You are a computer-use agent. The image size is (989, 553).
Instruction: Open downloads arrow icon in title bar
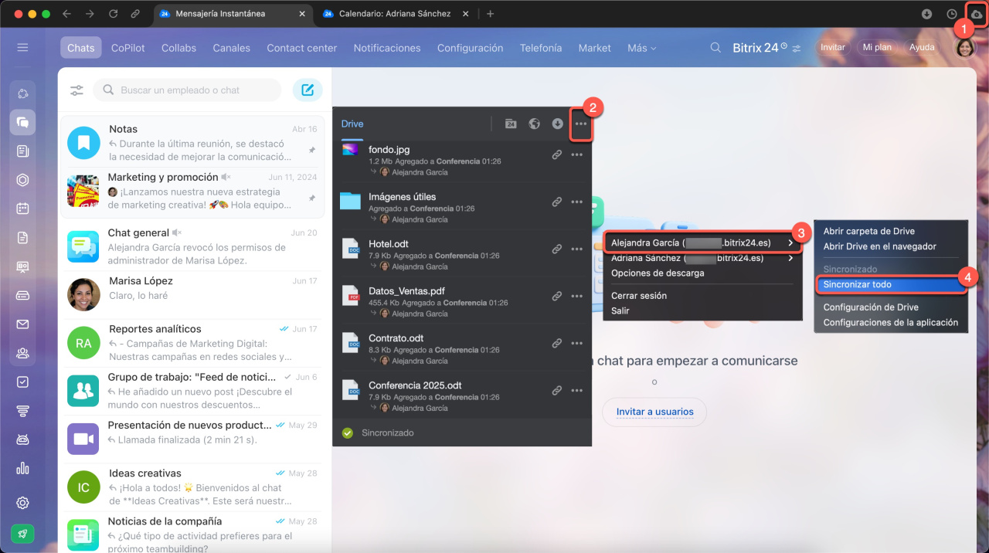tap(927, 14)
